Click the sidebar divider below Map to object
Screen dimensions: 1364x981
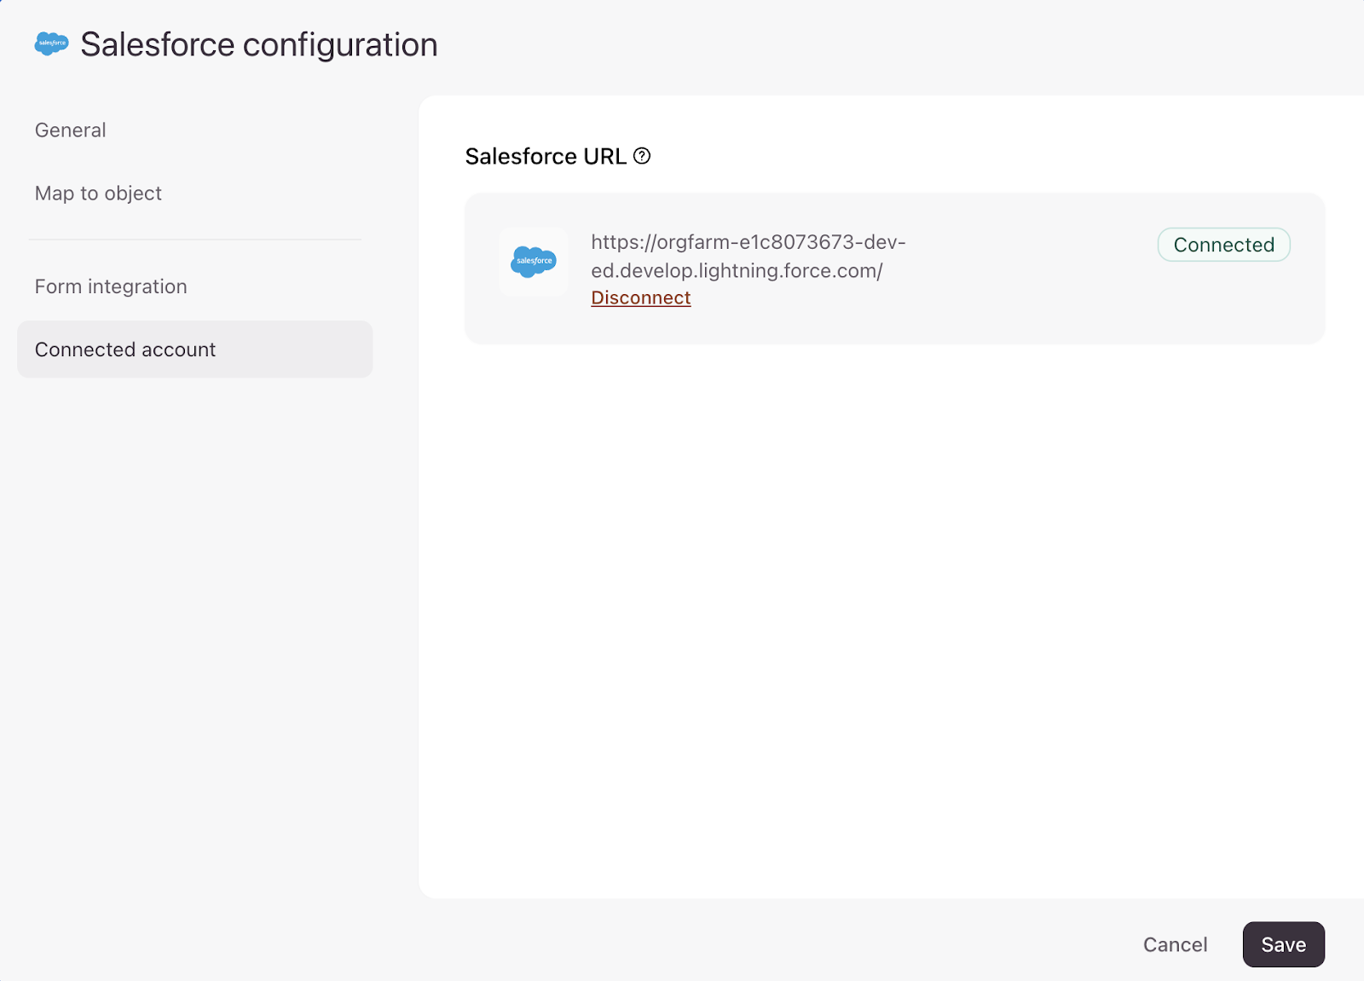194,239
